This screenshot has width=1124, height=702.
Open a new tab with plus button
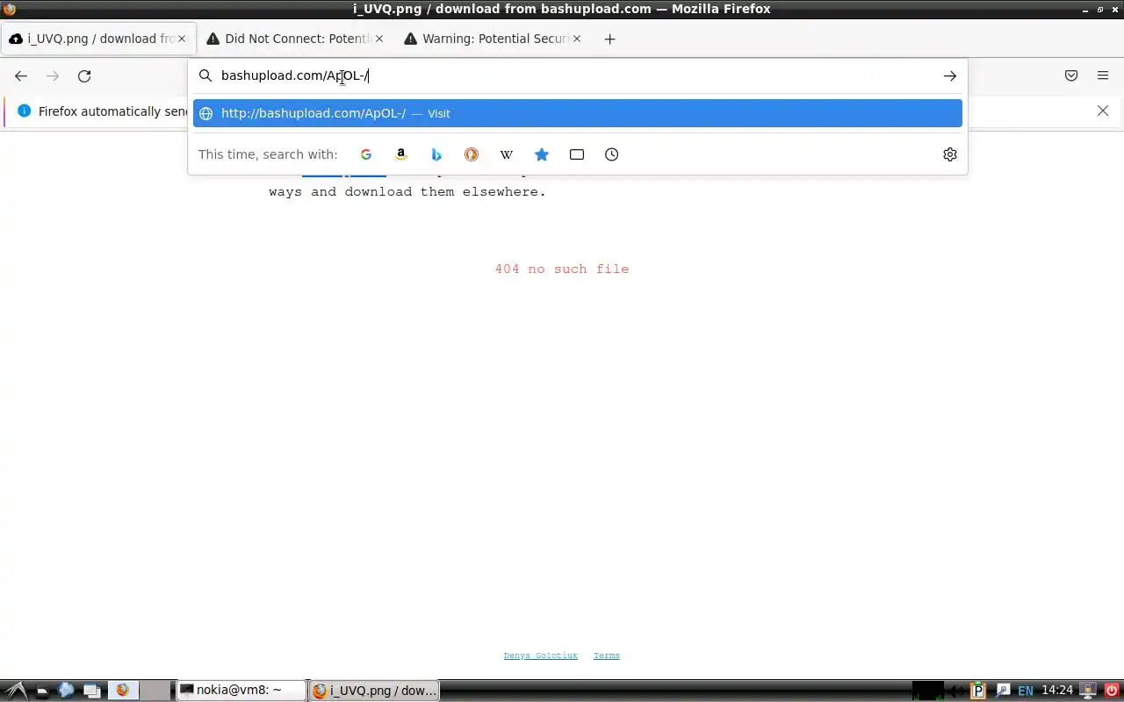pyautogui.click(x=609, y=39)
